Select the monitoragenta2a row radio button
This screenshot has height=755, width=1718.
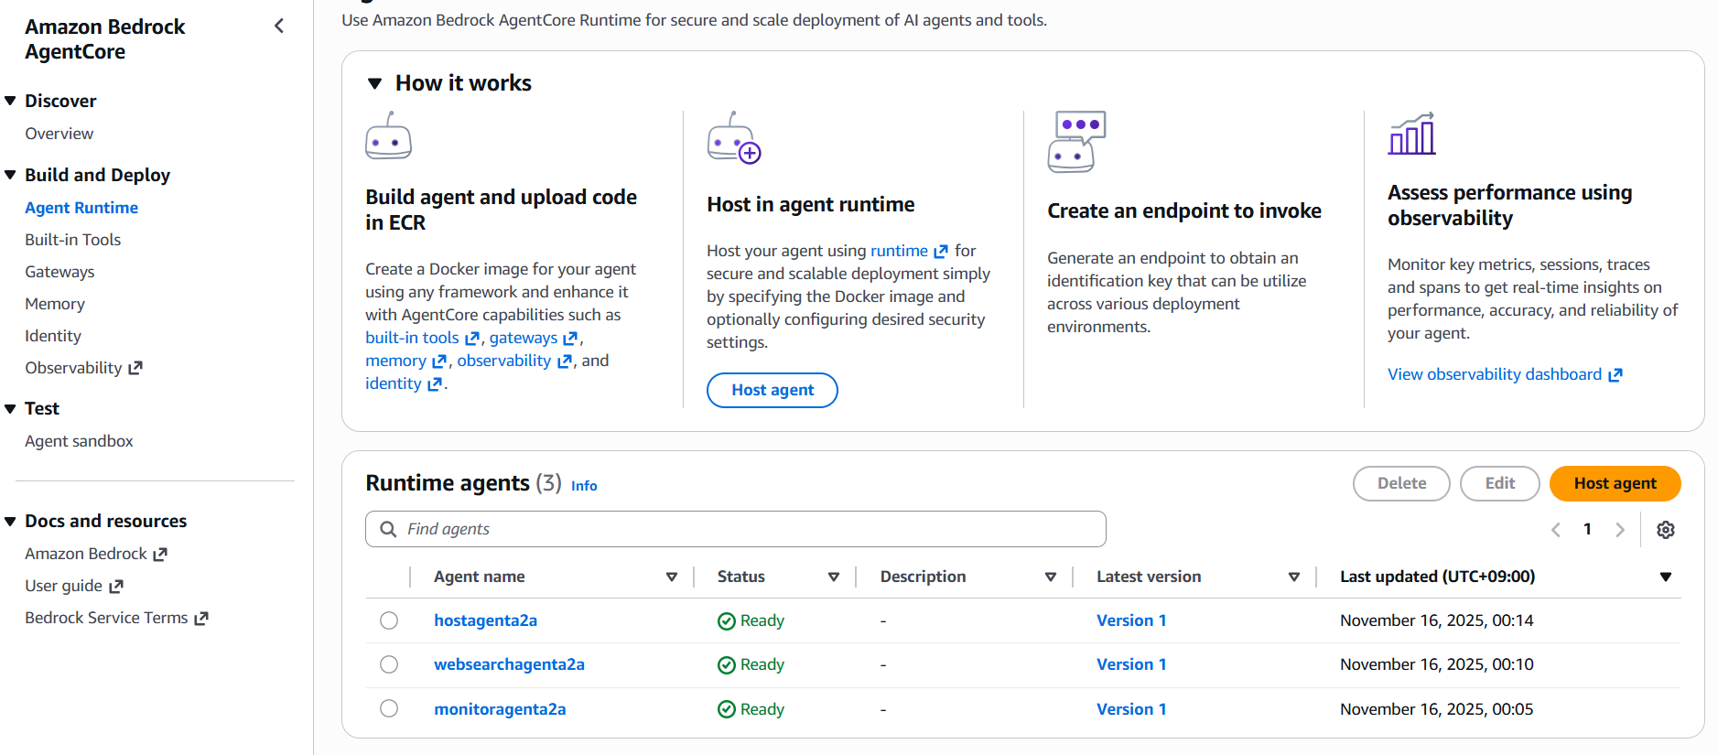[x=389, y=709]
